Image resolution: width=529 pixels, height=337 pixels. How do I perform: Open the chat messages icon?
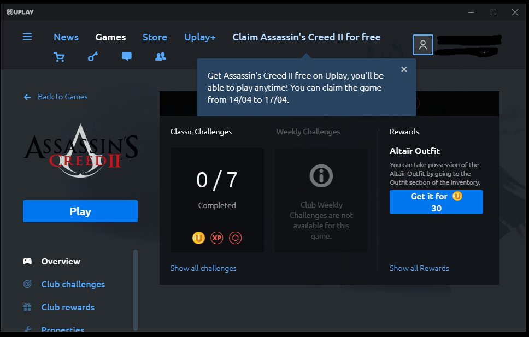coord(127,57)
